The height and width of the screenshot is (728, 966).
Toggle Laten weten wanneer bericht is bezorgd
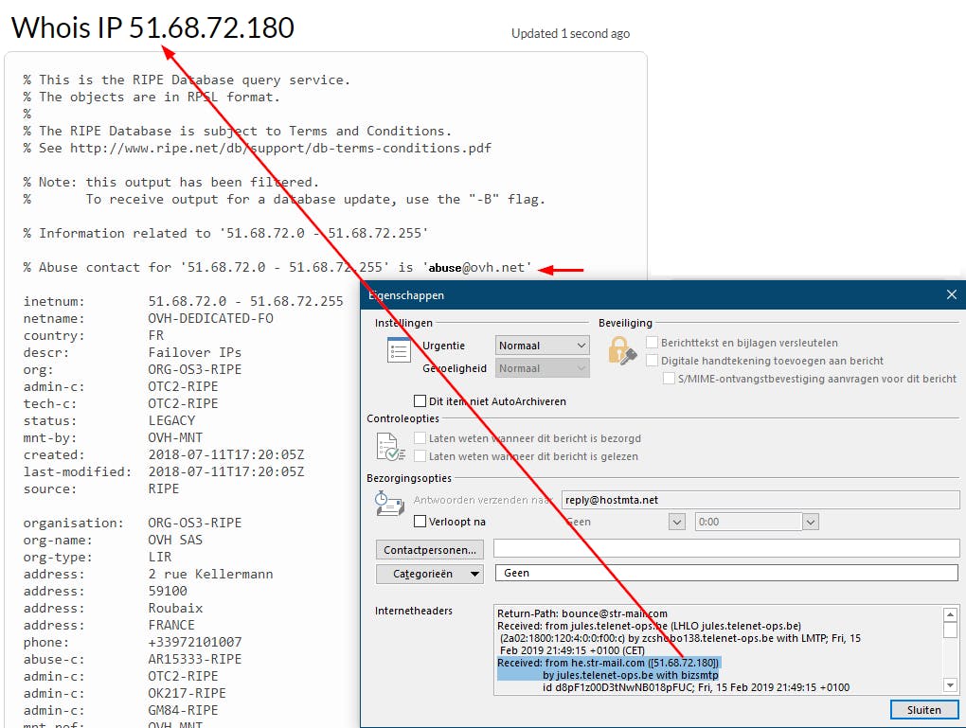pos(420,438)
